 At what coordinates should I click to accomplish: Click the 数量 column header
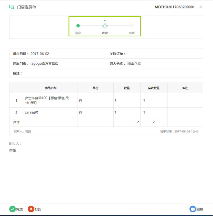pyautogui.click(x=127, y=88)
